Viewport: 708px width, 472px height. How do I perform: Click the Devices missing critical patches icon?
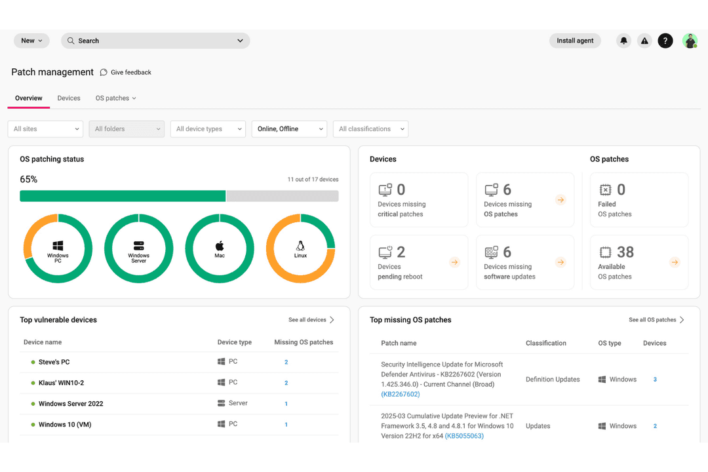[x=385, y=189]
